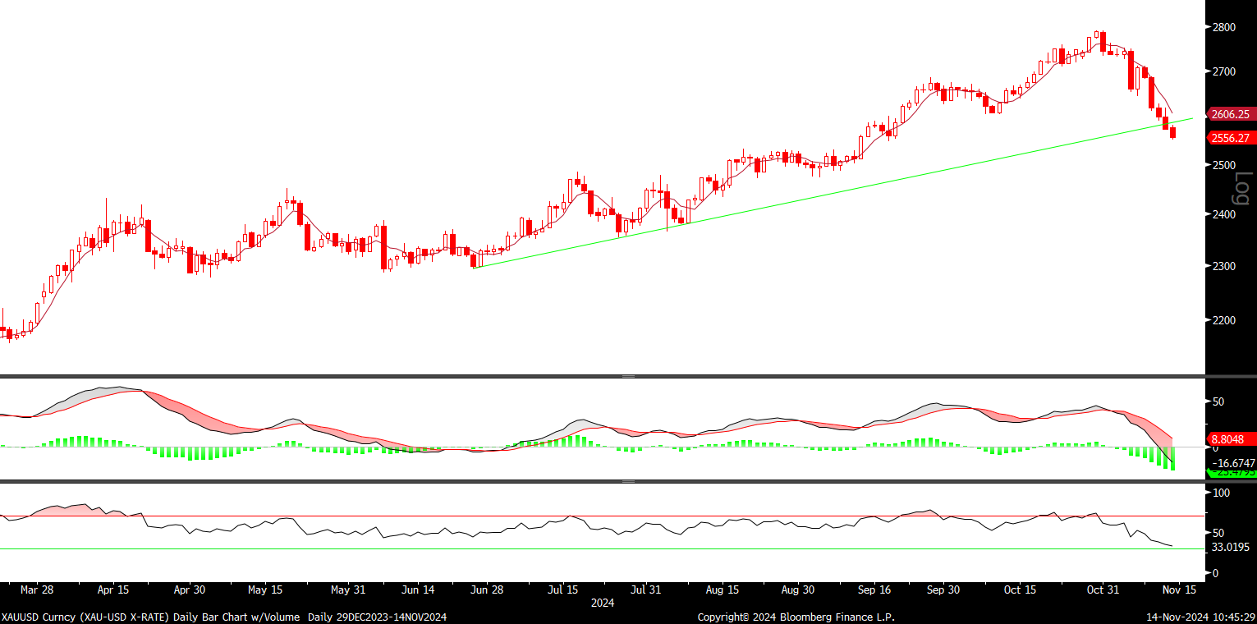Select the 2300 price axis label
The width and height of the screenshot is (1257, 624).
(x=1224, y=266)
